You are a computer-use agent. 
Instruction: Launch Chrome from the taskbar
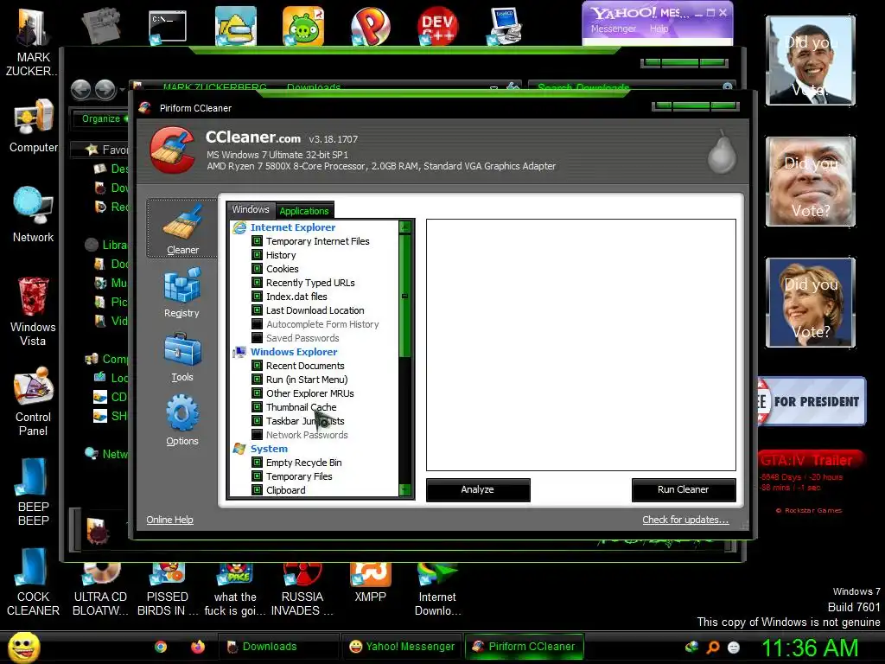click(161, 647)
